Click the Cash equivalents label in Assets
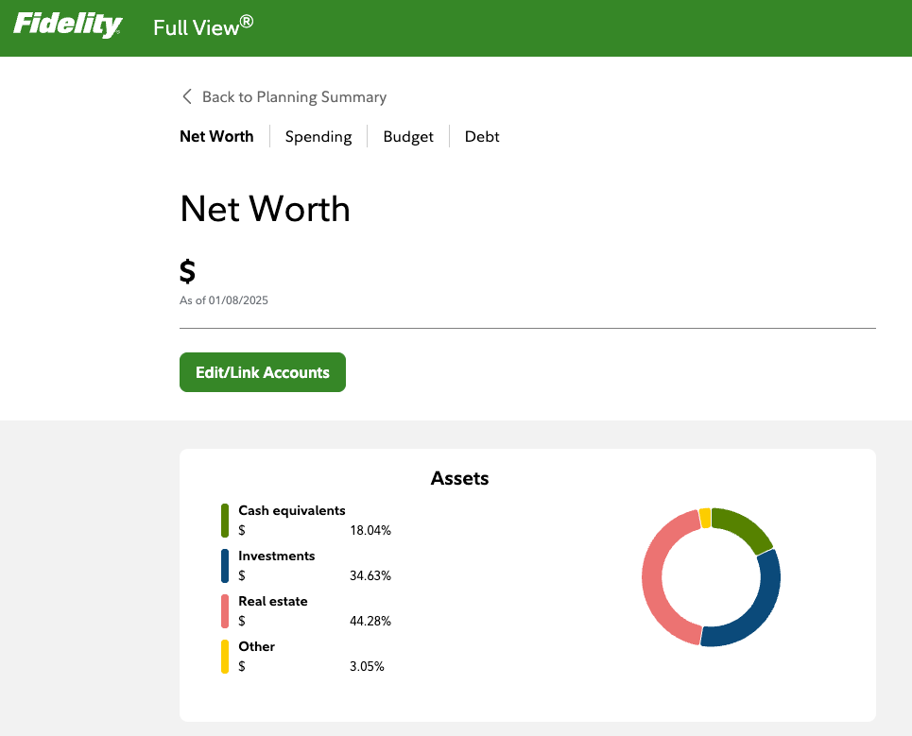This screenshot has height=736, width=912. 291,510
